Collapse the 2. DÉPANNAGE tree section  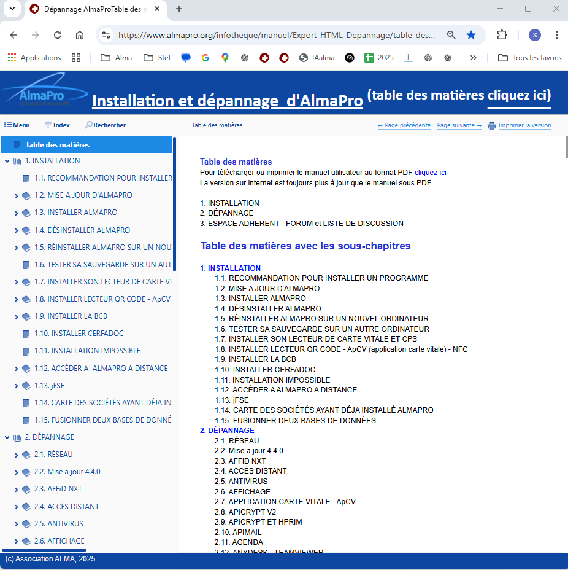[x=7, y=437]
